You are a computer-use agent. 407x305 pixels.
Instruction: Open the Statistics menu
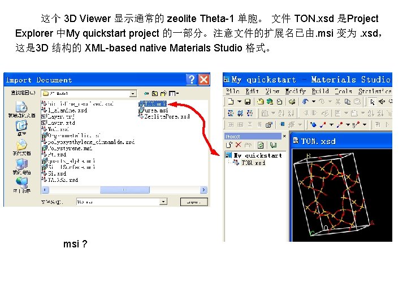click(x=375, y=91)
